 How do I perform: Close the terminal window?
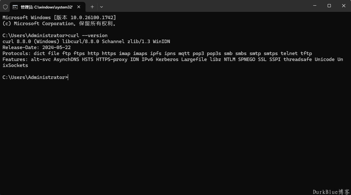(x=344, y=6)
